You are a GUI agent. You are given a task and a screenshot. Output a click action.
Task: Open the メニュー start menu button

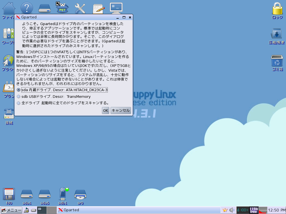[x=11, y=210]
